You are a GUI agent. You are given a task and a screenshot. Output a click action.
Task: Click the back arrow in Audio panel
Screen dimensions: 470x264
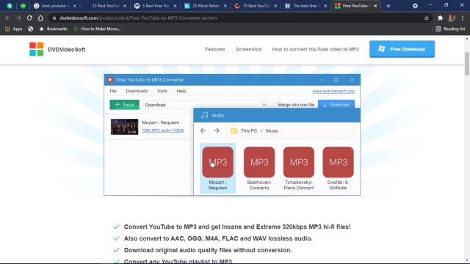203,131
